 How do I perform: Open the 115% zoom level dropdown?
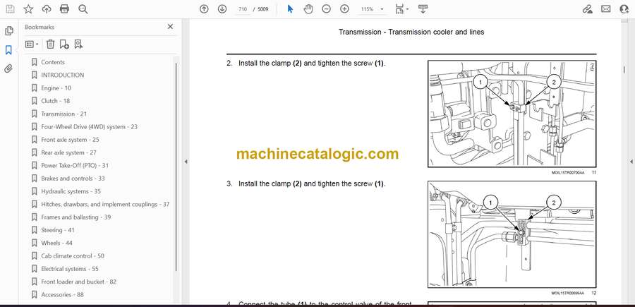[370, 9]
